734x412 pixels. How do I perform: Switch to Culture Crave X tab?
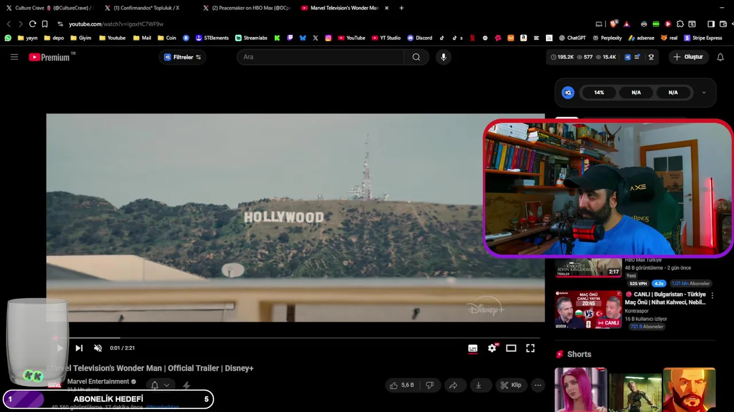point(50,8)
